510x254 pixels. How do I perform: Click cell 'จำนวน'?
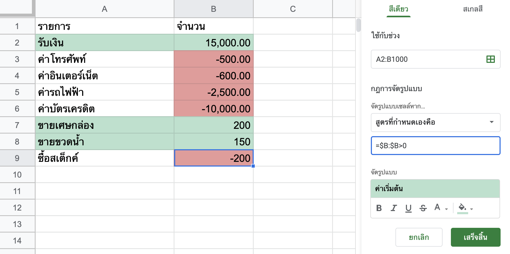214,26
